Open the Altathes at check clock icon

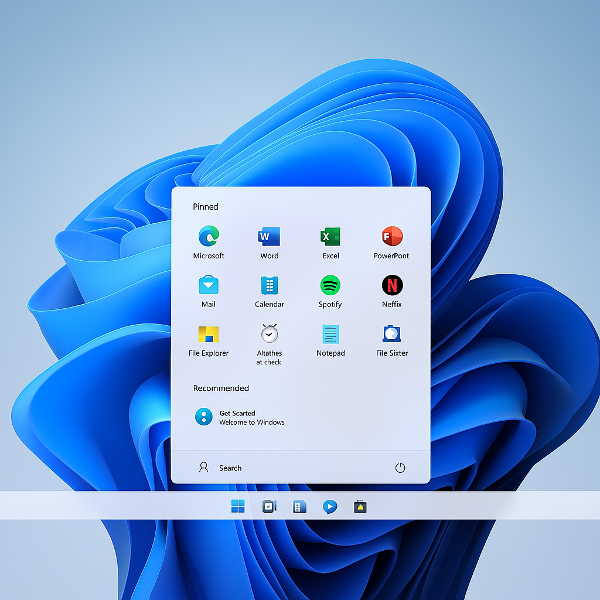coord(270,333)
